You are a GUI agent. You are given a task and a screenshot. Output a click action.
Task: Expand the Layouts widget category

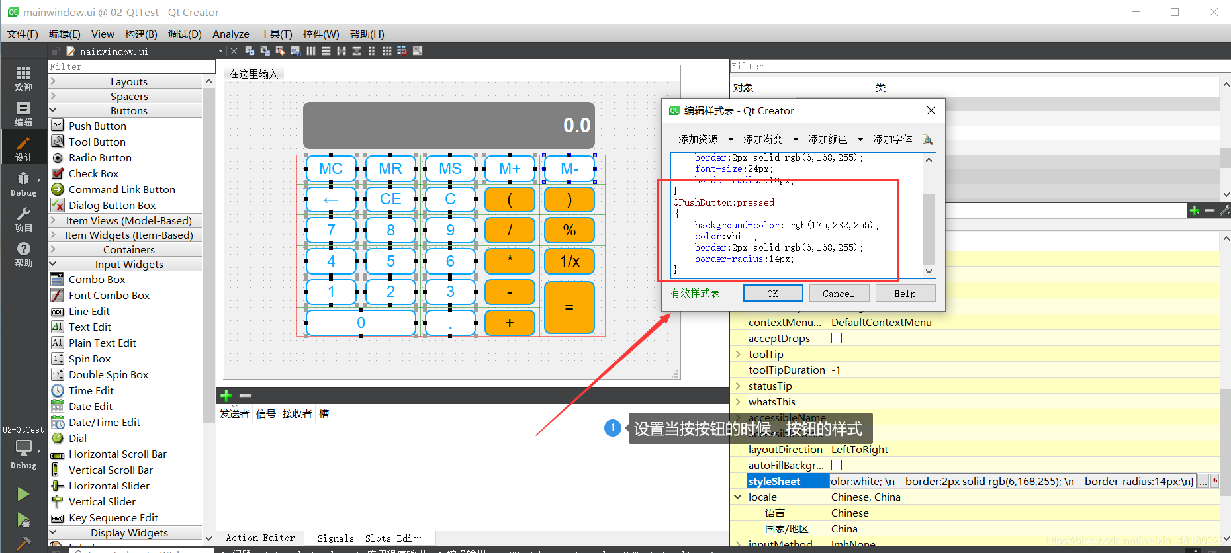(53, 81)
